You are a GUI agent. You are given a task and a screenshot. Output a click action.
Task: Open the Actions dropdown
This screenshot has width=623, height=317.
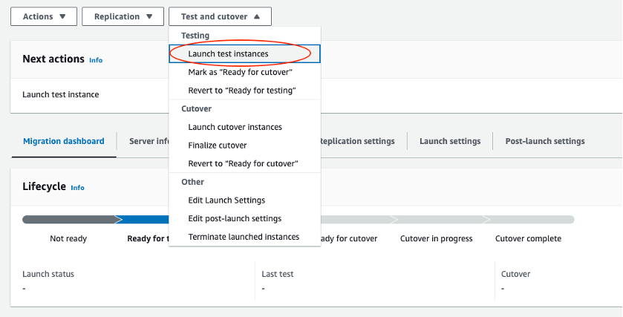pyautogui.click(x=44, y=16)
